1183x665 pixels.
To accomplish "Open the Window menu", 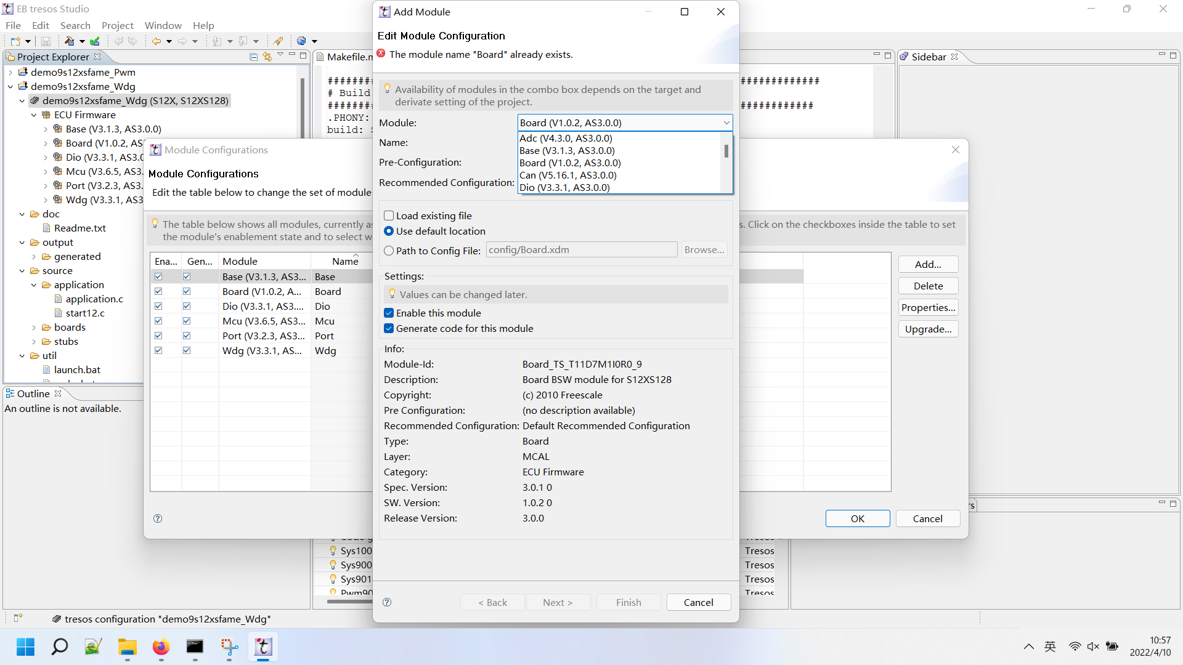I will (163, 25).
